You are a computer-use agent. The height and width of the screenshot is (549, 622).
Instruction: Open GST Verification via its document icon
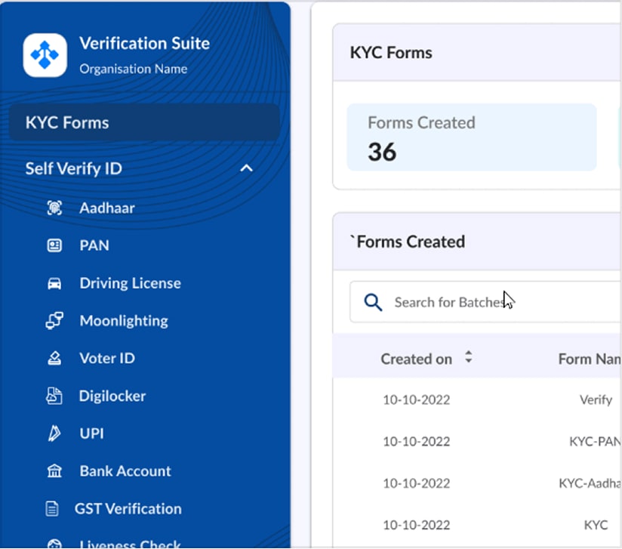(x=54, y=508)
